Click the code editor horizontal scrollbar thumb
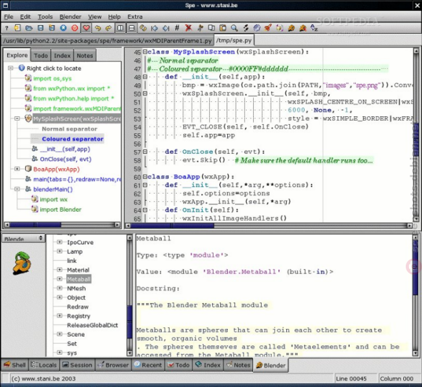This screenshot has height=387, width=422. [172, 225]
